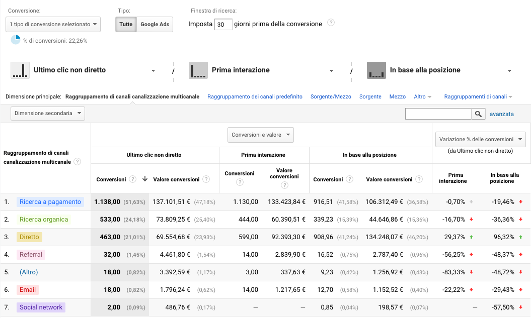Screen dimensions: 531x318
Task: Switch to Sorgente dimension
Action: pos(370,96)
